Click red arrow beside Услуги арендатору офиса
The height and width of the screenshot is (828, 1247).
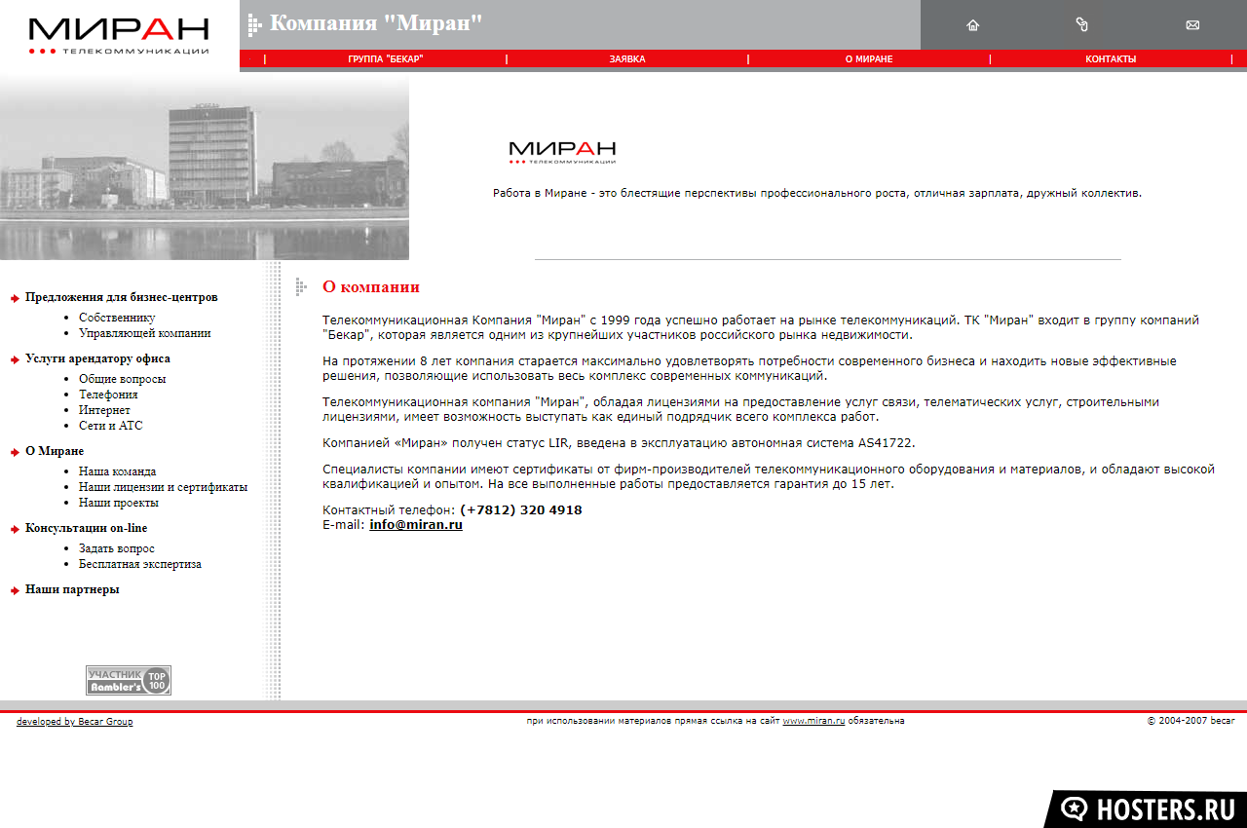[15, 359]
